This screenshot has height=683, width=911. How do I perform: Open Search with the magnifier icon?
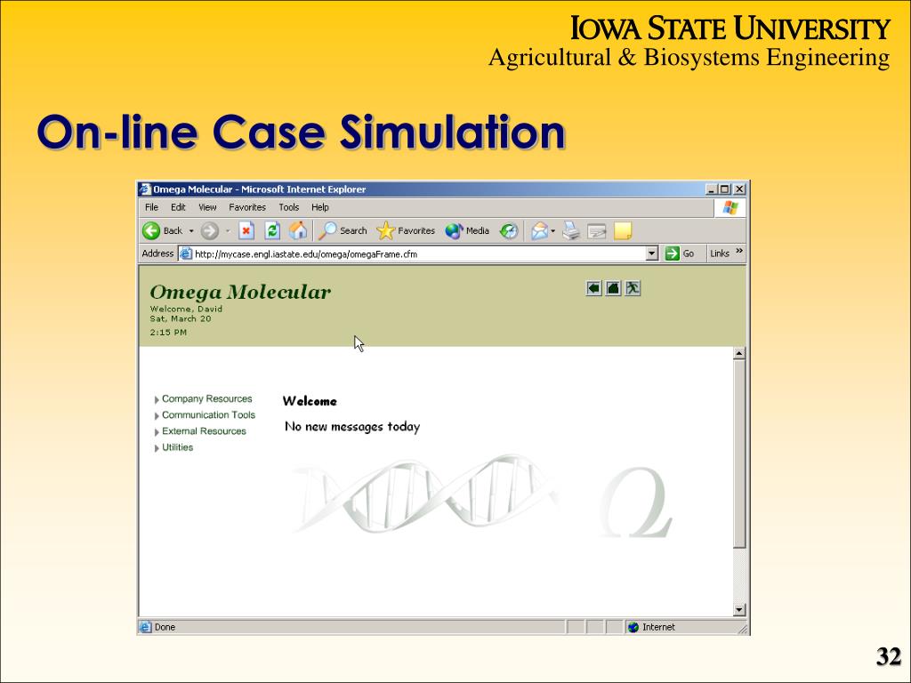coord(327,230)
